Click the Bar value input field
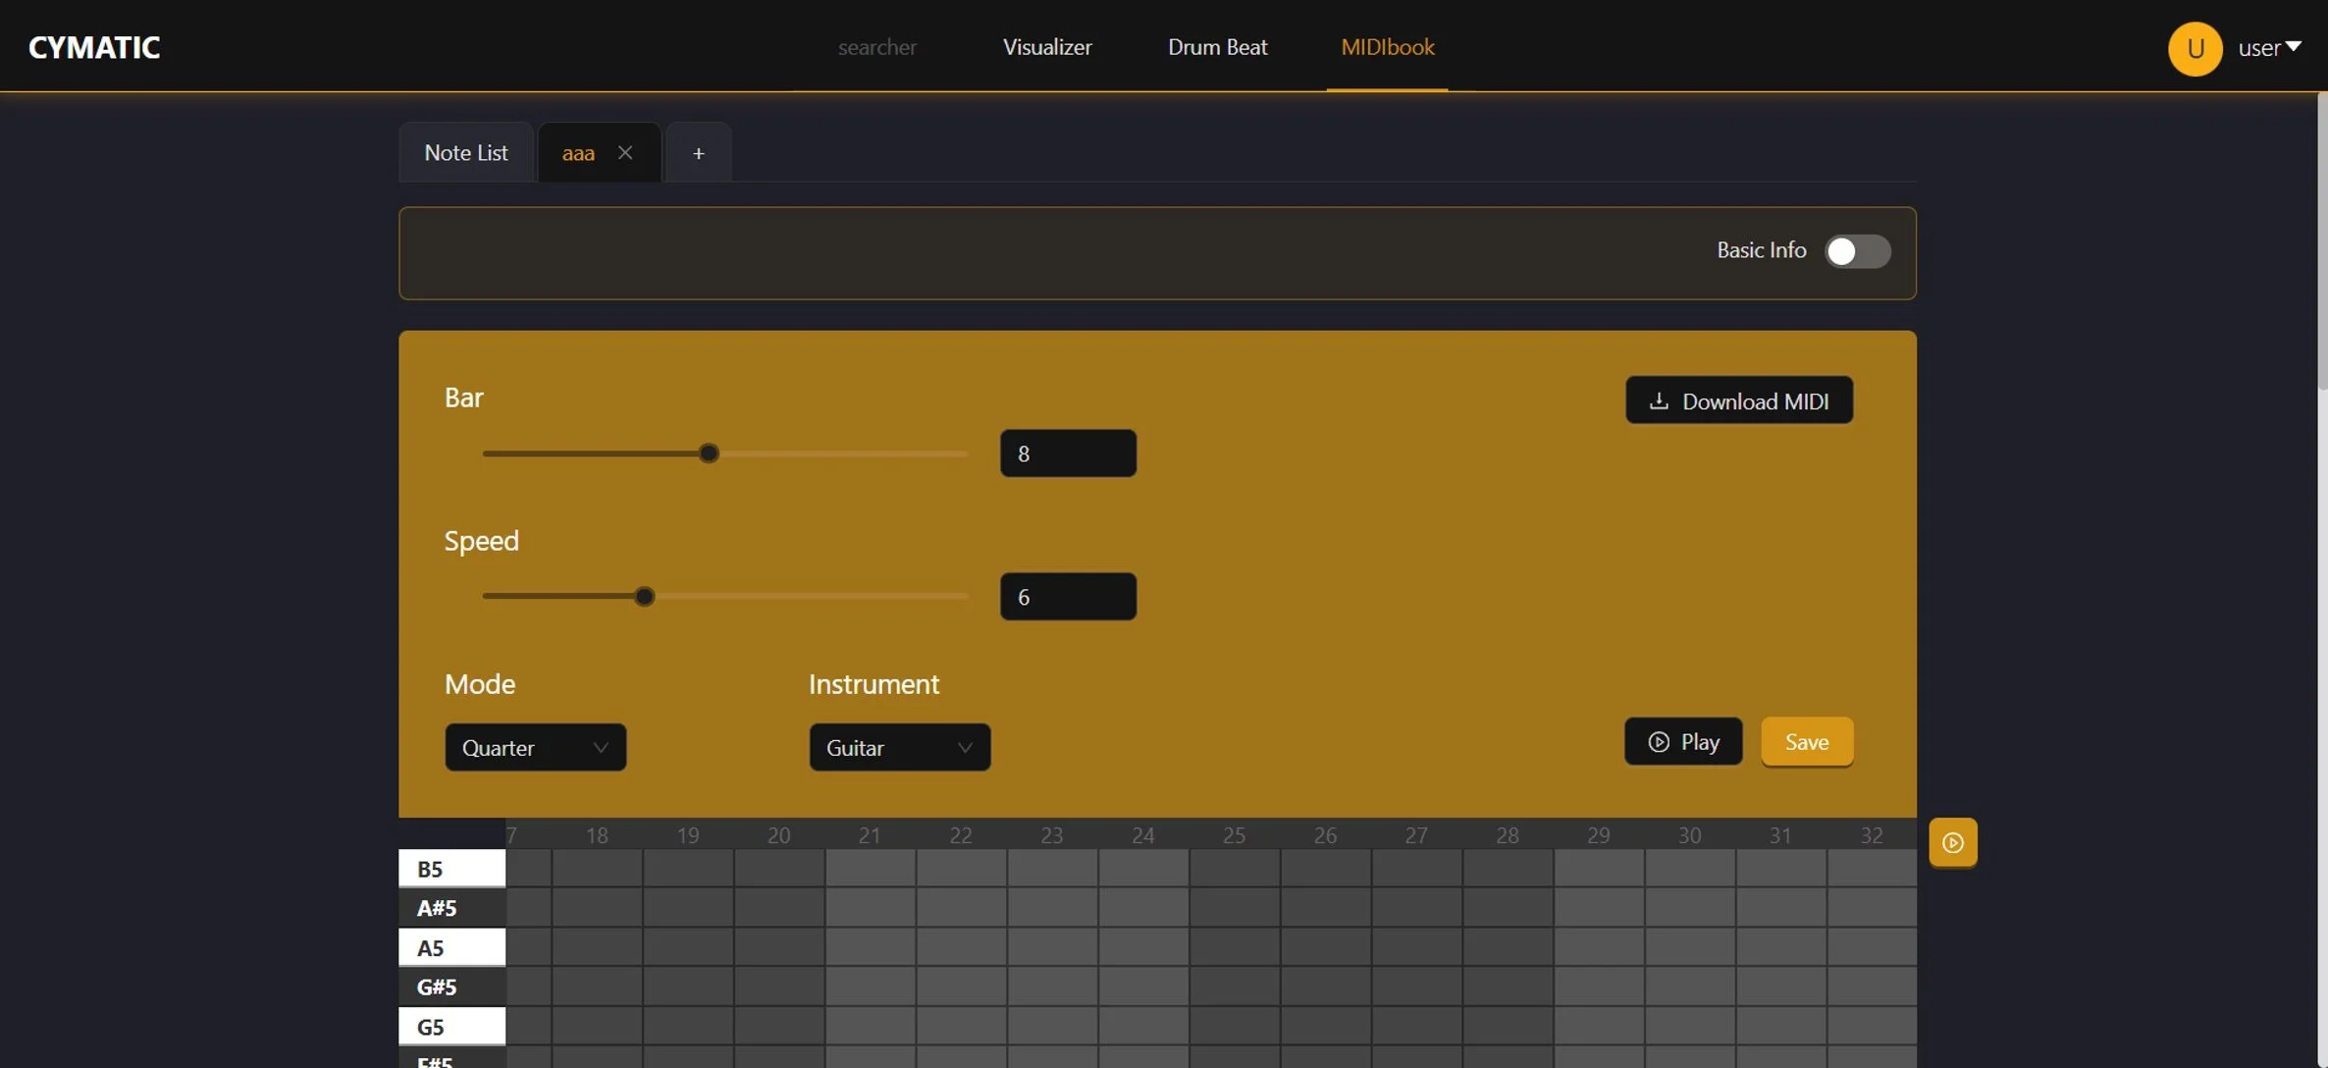Image resolution: width=2328 pixels, height=1068 pixels. pyautogui.click(x=1068, y=454)
